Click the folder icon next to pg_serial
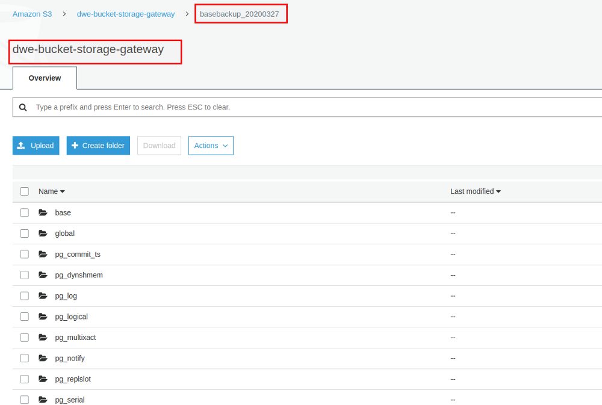 click(x=43, y=400)
